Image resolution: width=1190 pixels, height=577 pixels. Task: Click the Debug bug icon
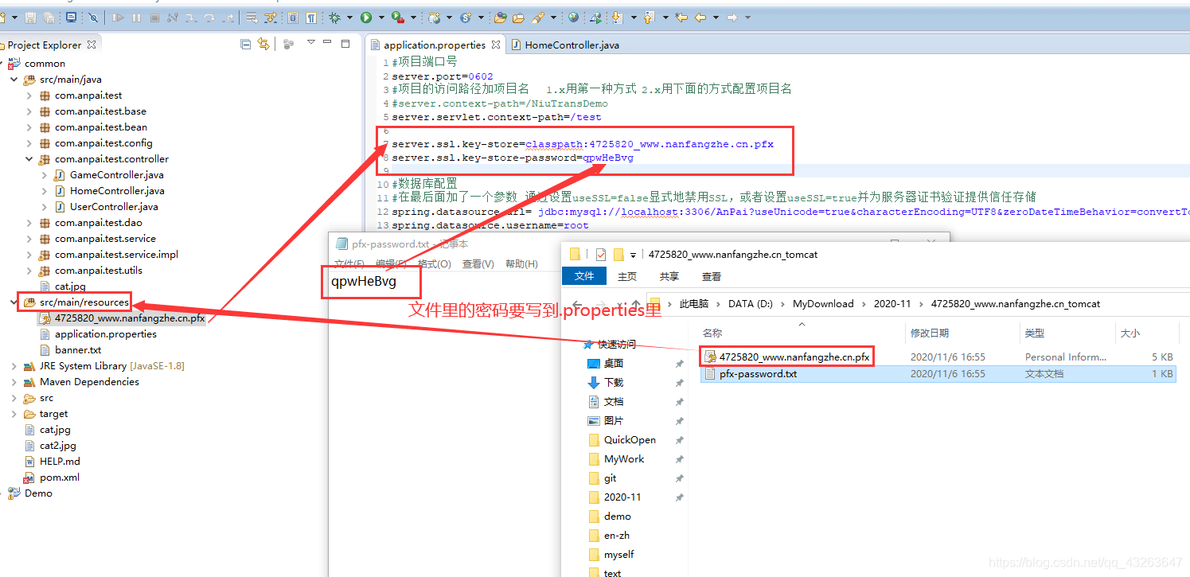(x=335, y=18)
